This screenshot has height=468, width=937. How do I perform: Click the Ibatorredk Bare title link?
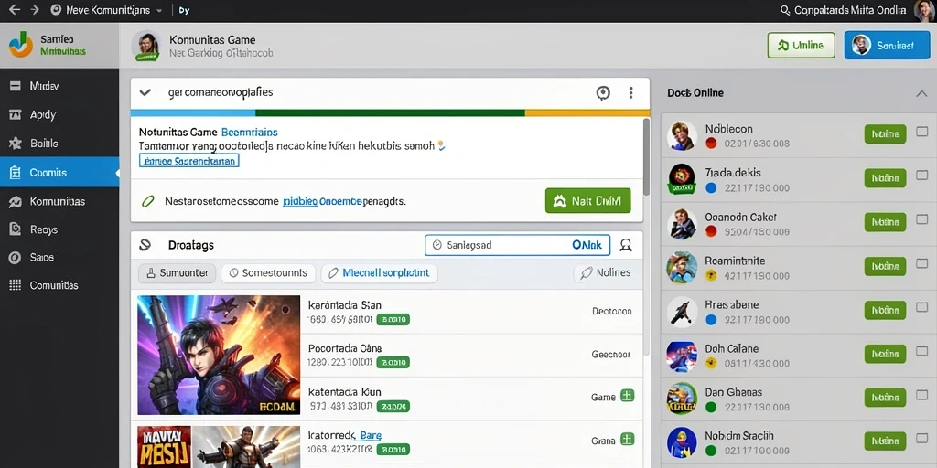[345, 435]
